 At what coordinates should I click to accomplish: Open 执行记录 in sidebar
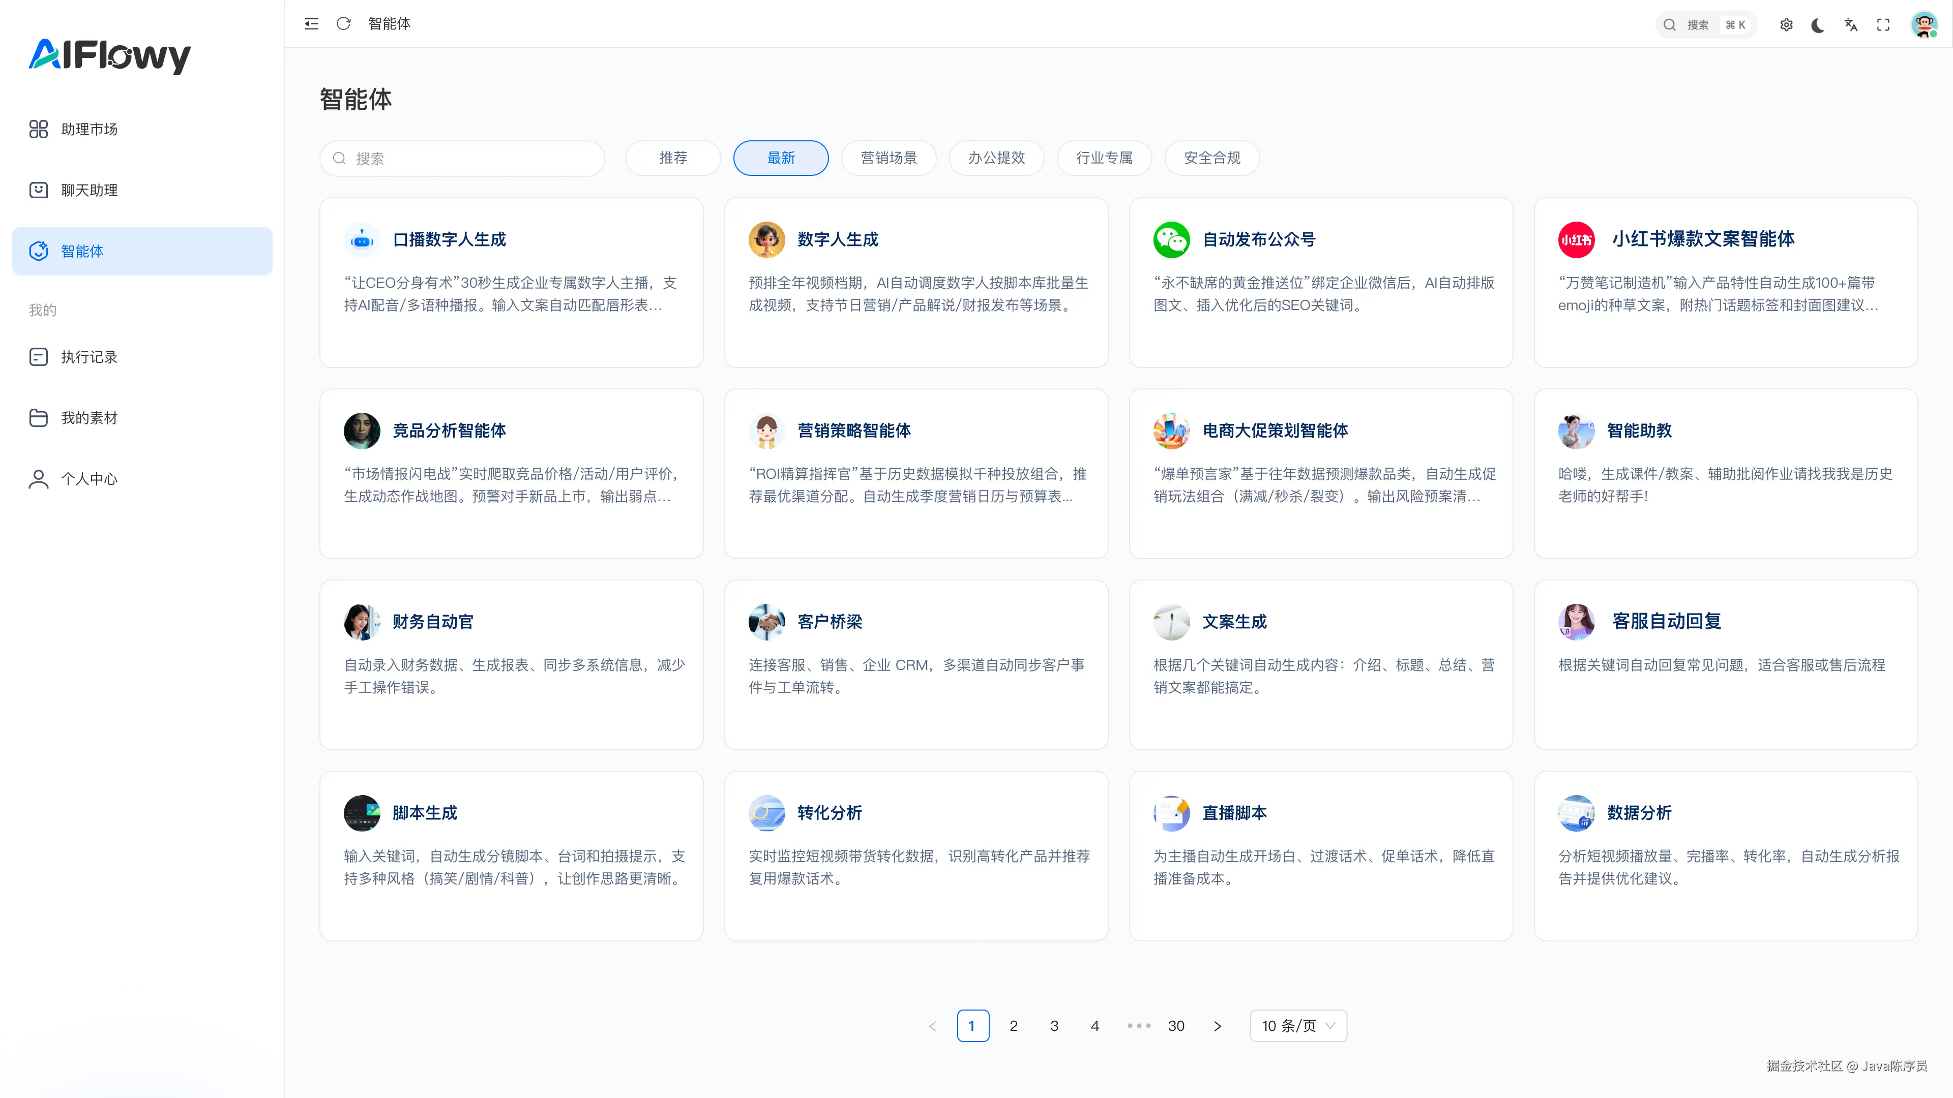142,357
